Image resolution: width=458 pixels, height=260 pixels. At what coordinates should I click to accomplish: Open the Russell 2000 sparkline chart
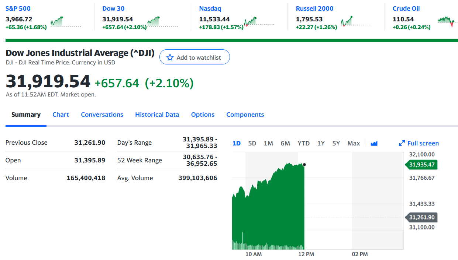point(356,21)
